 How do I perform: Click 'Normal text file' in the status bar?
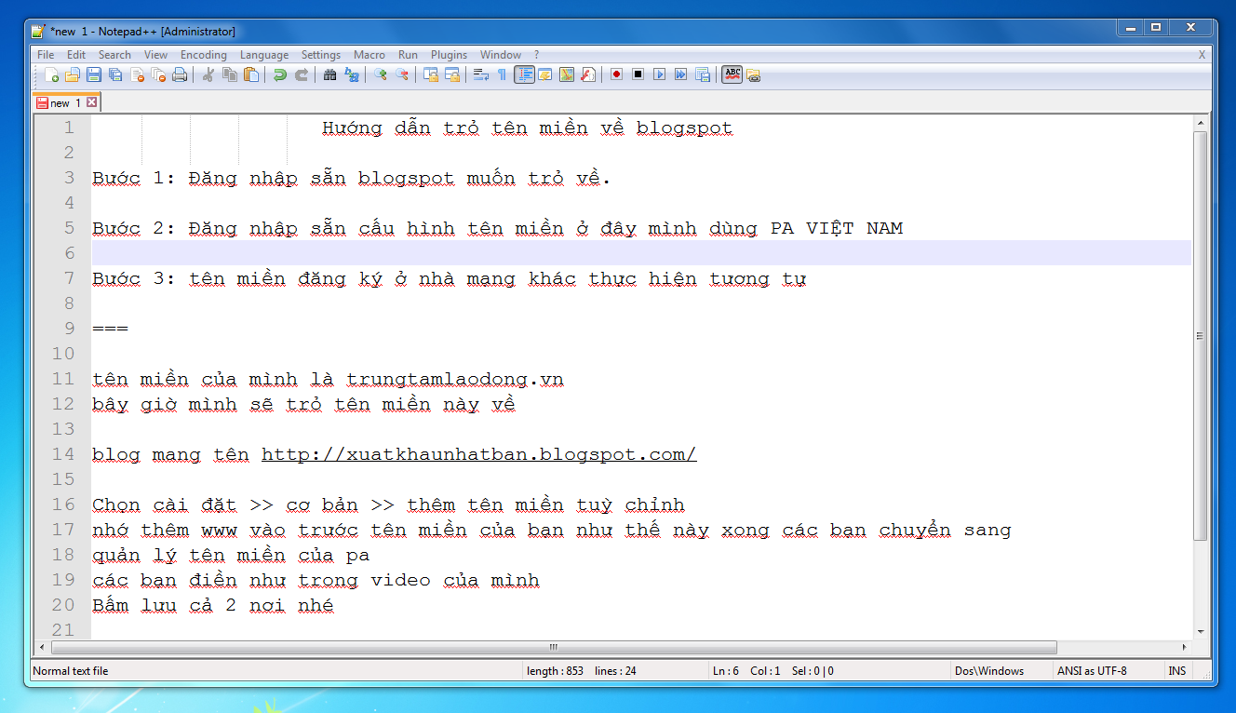pos(71,670)
